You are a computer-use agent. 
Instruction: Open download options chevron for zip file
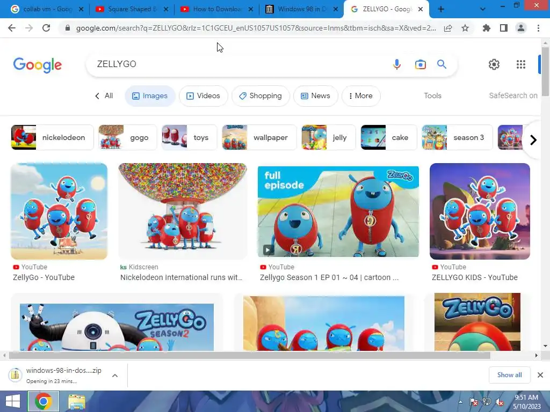115,376
